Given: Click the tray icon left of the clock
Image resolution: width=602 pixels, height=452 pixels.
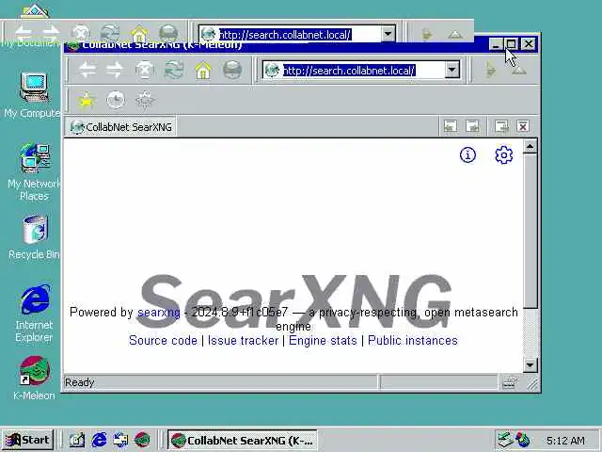Looking at the screenshot, I should click(x=523, y=440).
